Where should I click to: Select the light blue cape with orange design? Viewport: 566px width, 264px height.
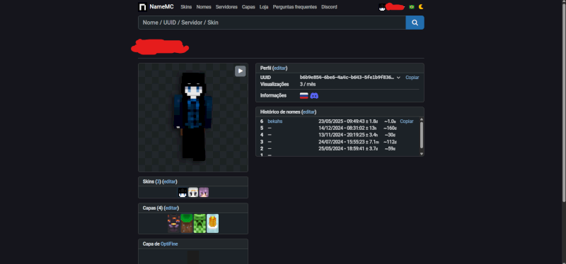(x=213, y=223)
